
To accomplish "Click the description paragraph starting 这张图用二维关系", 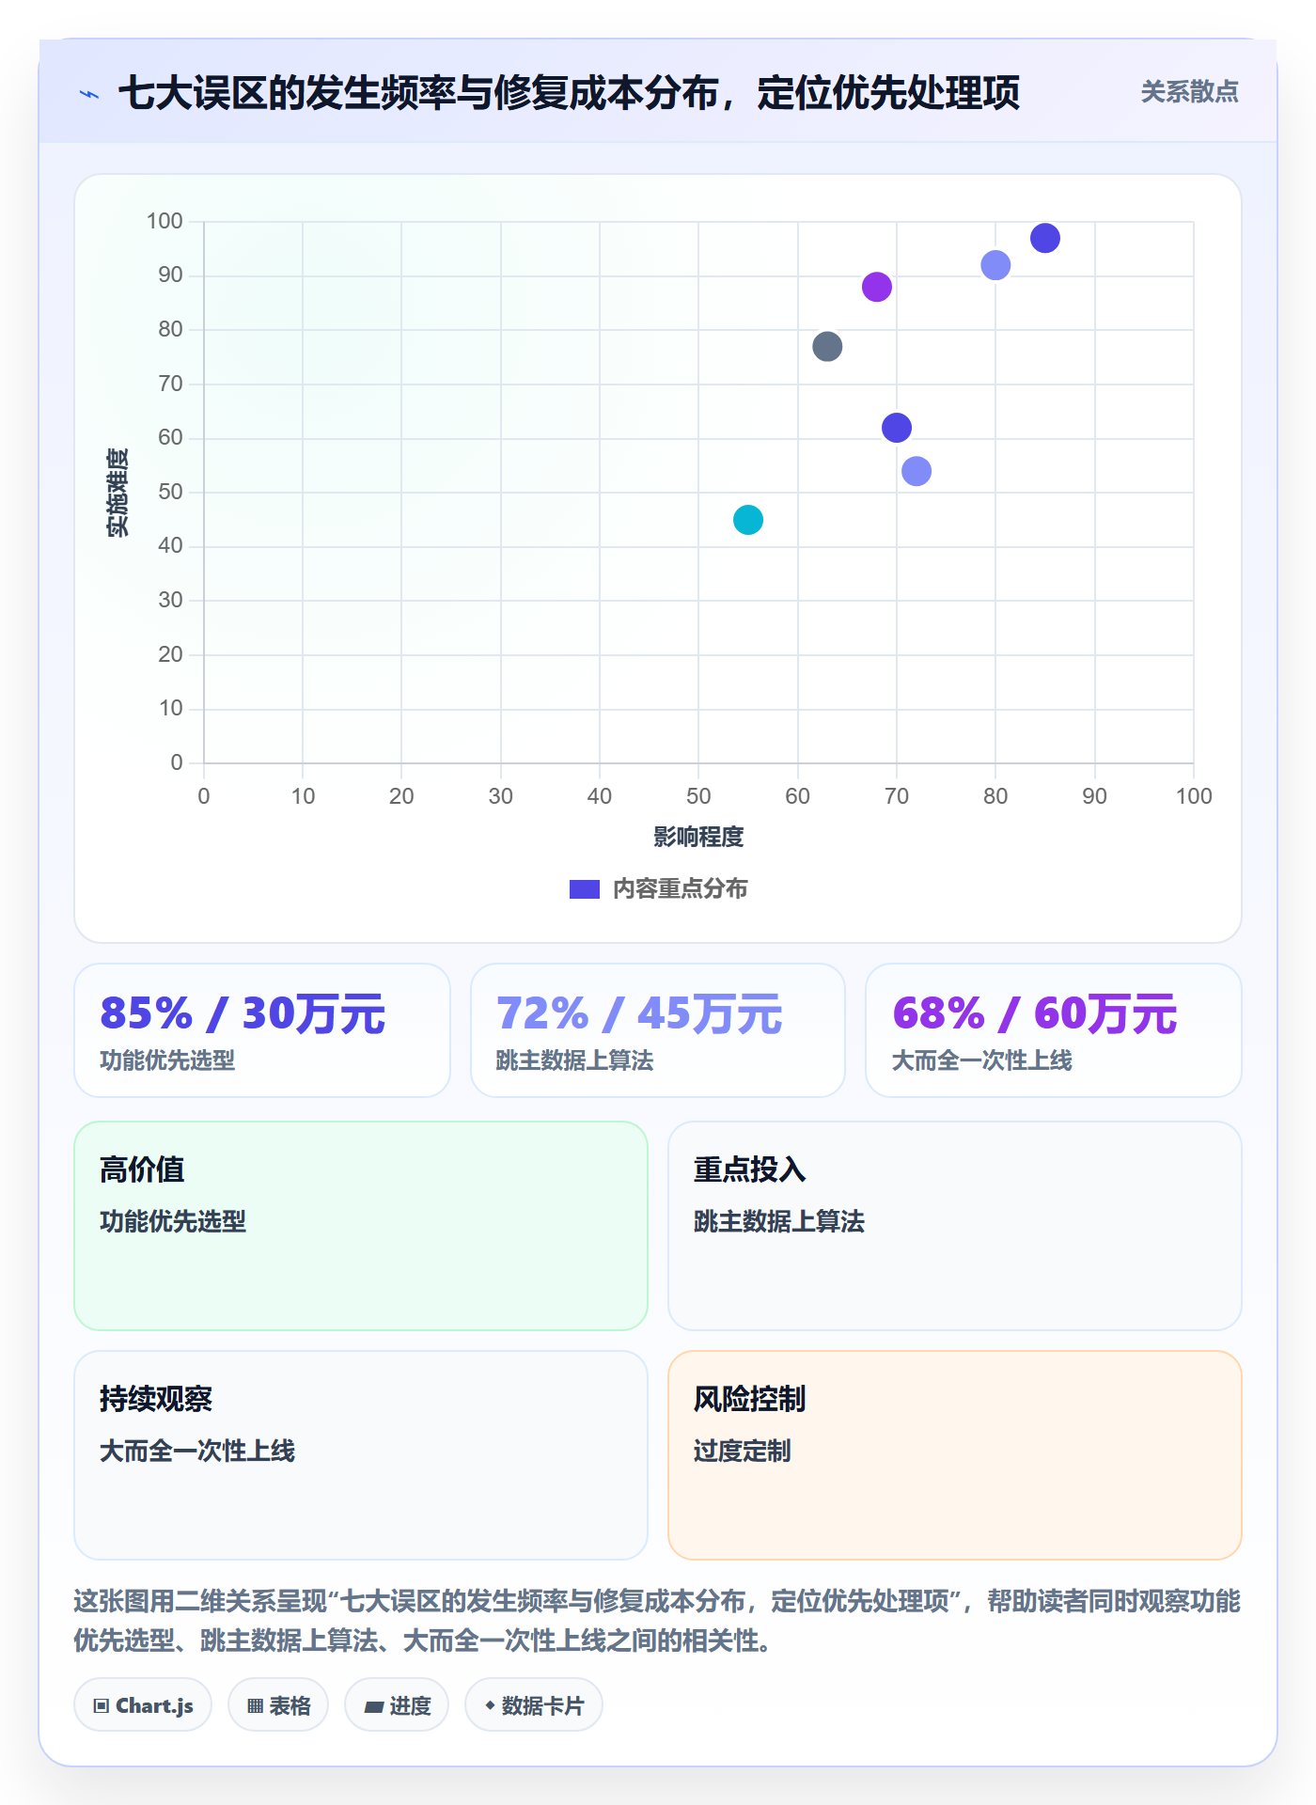I will tap(657, 1621).
